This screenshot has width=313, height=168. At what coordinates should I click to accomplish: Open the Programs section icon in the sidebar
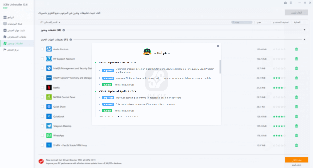coord(5,17)
